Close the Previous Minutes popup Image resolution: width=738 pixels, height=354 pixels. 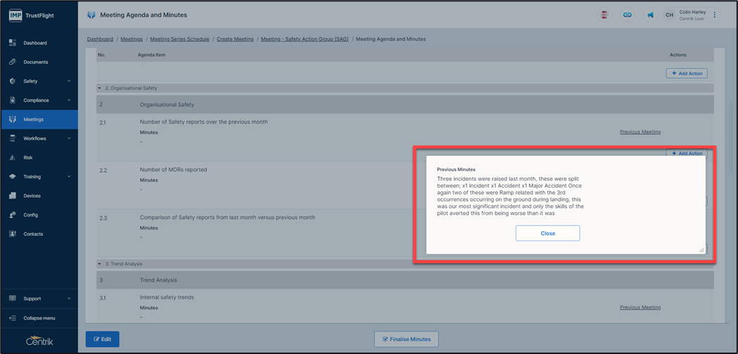547,233
